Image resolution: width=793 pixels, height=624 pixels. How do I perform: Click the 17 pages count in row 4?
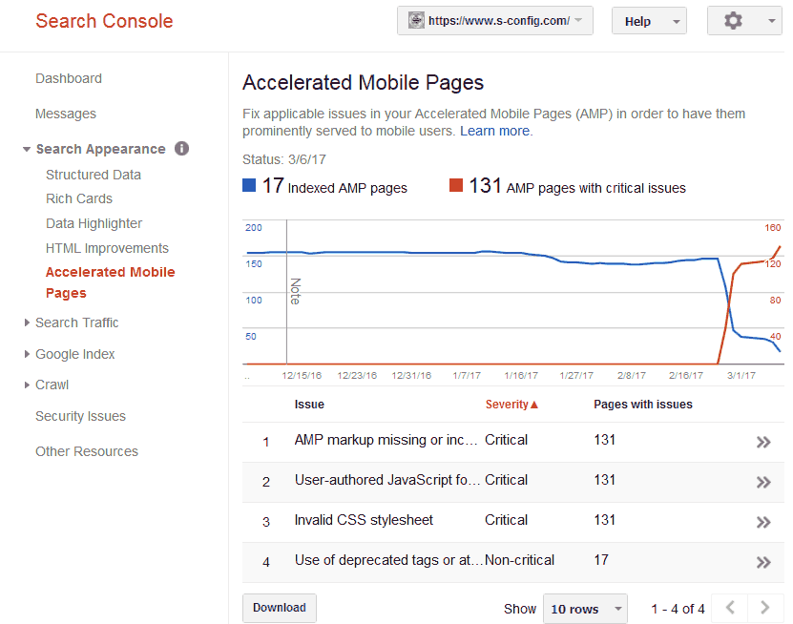click(601, 560)
